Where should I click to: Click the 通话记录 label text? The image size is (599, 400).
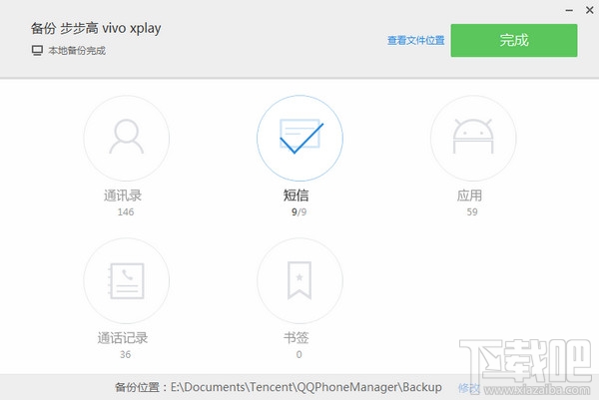123,338
